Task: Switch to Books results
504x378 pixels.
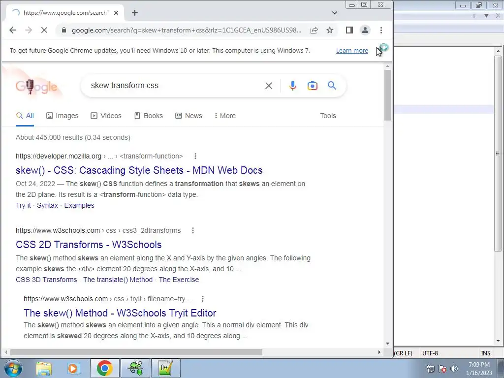Action: 149,116
